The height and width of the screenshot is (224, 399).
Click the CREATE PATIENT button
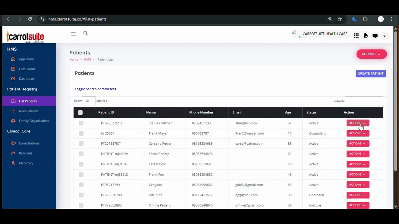point(371,73)
